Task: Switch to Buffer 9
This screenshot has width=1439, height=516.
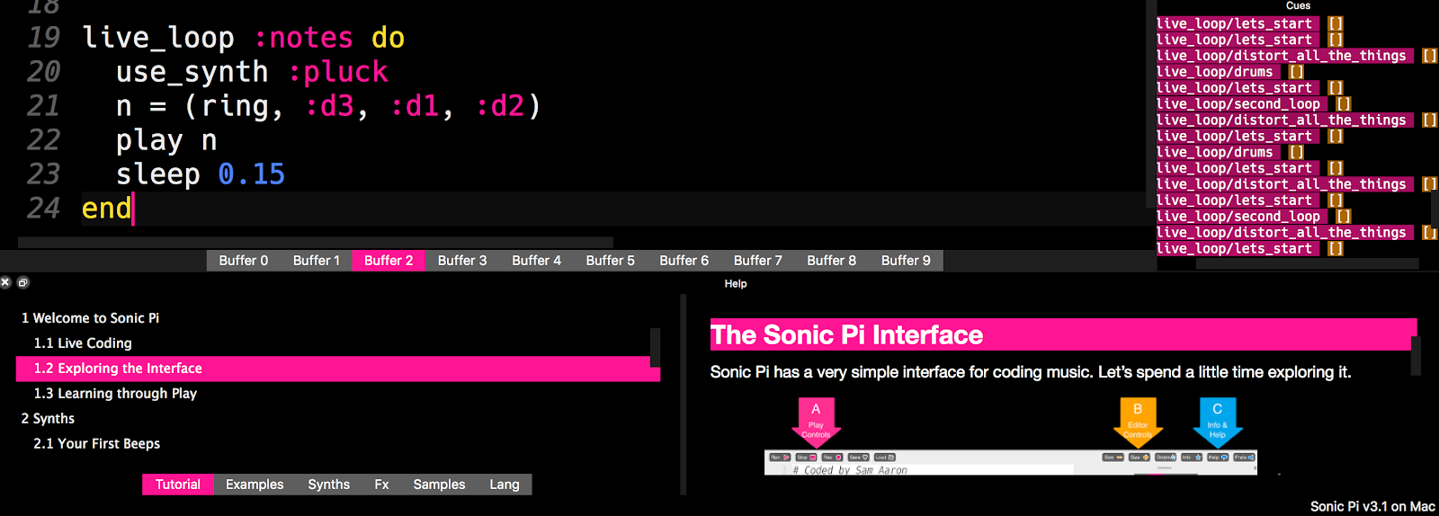Action: coord(906,261)
